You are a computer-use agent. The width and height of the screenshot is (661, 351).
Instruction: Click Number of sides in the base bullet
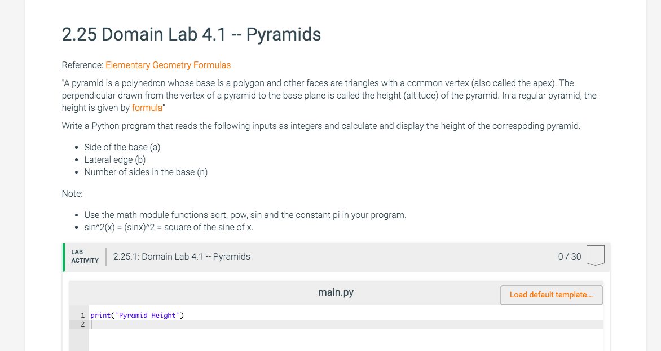tap(146, 172)
